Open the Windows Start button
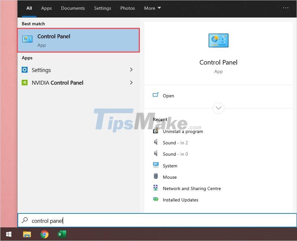 [9, 235]
